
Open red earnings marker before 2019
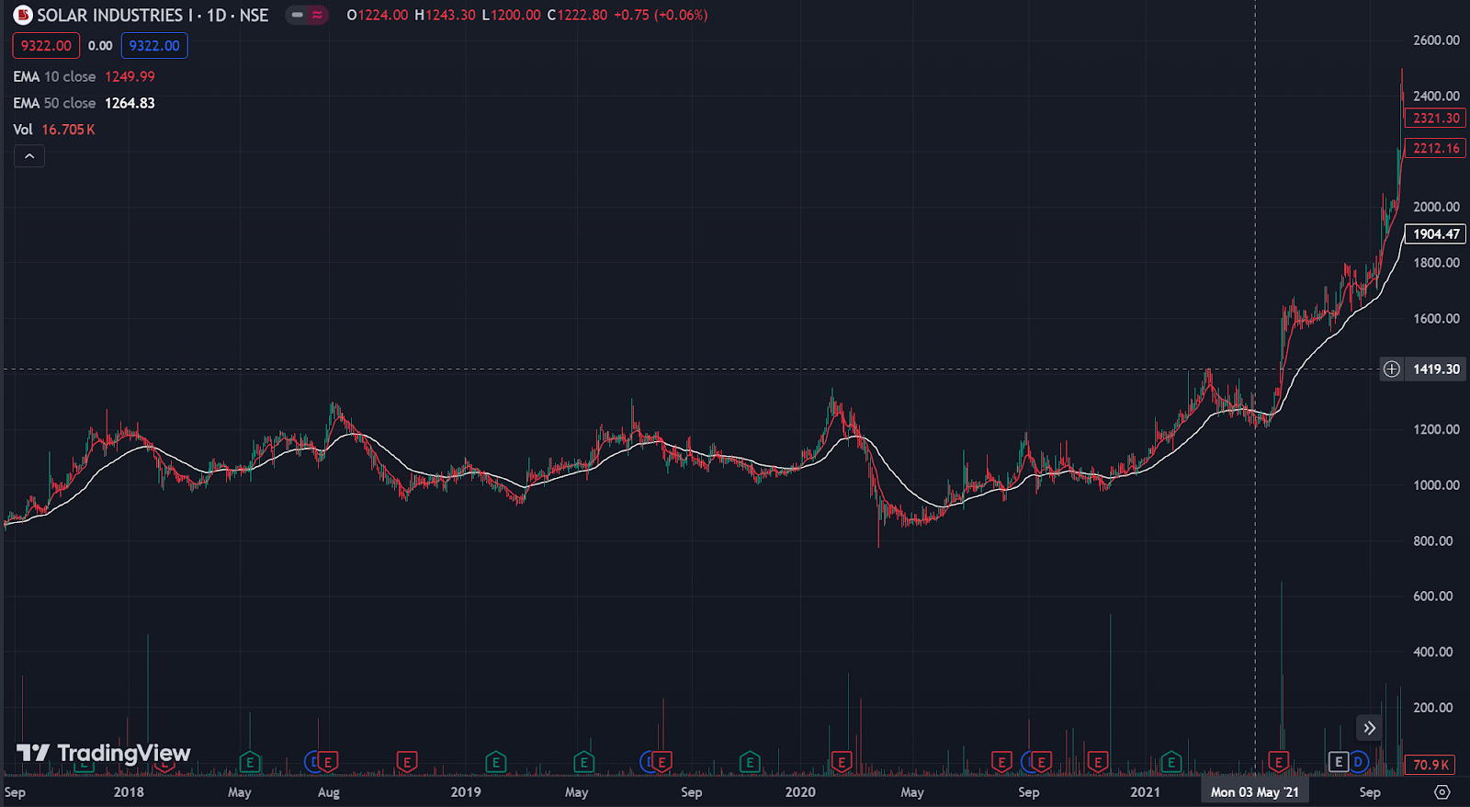click(x=406, y=762)
